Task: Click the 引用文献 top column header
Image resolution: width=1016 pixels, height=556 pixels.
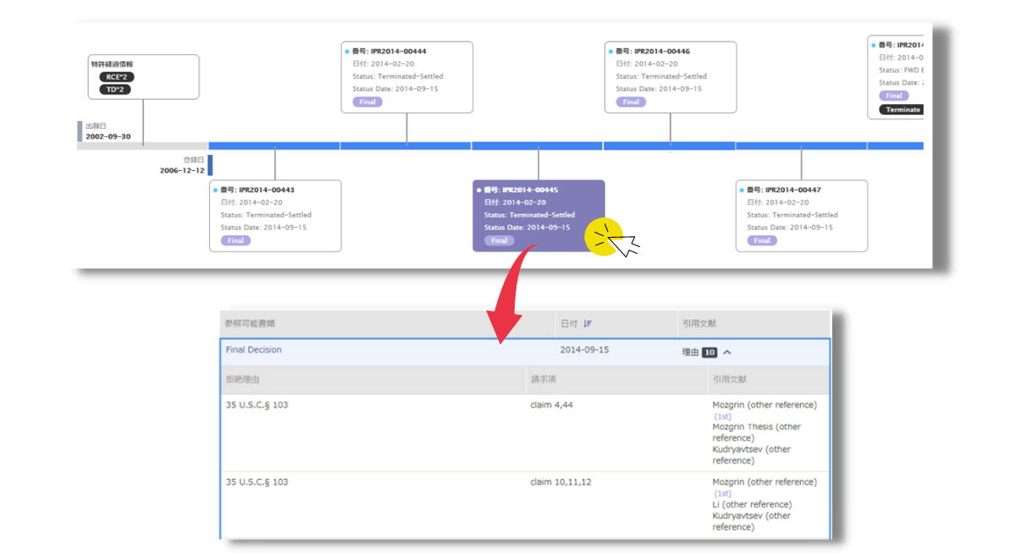Action: point(700,323)
